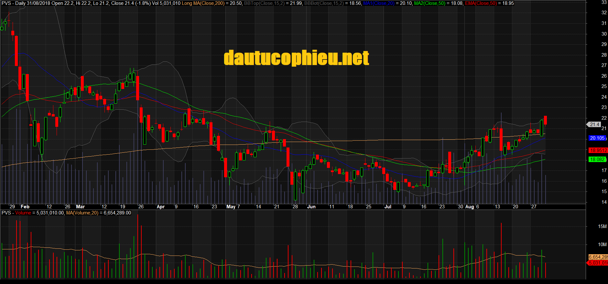Click the blue MA1(Close,20) = 20.10 legend label
This screenshot has height=284, width=608.
point(388,3)
